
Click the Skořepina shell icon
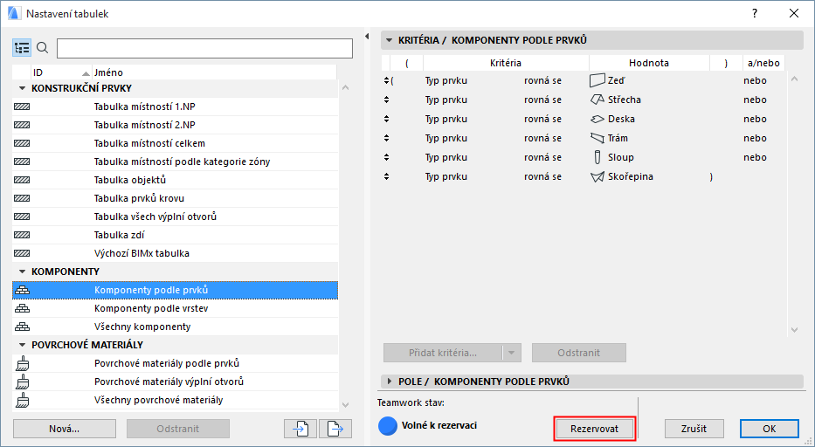tap(597, 176)
